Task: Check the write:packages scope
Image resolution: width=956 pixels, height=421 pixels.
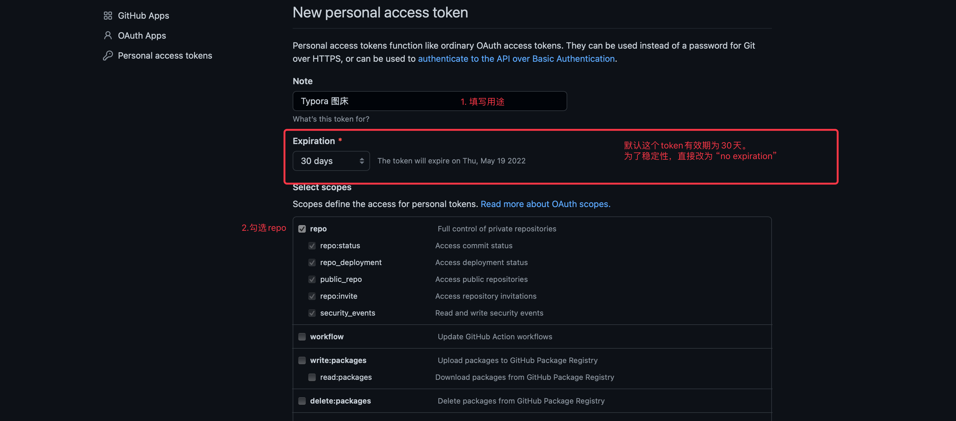Action: pyautogui.click(x=302, y=361)
